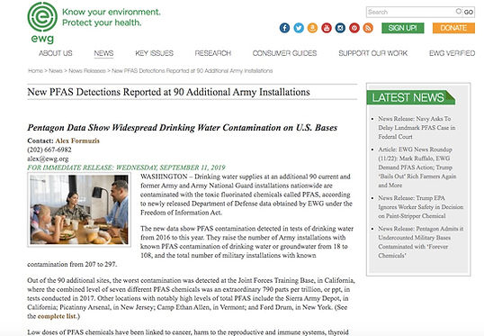Open the EWG VERIFIED menu
This screenshot has width=484, height=336.
[452, 53]
